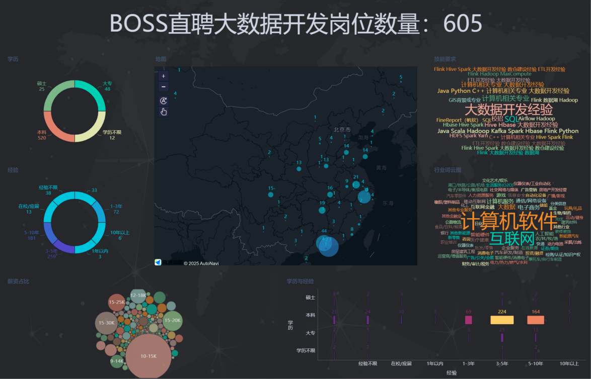Click 互联网金融 in industry word cloud
This screenshot has width=591, height=379.
pos(482,207)
